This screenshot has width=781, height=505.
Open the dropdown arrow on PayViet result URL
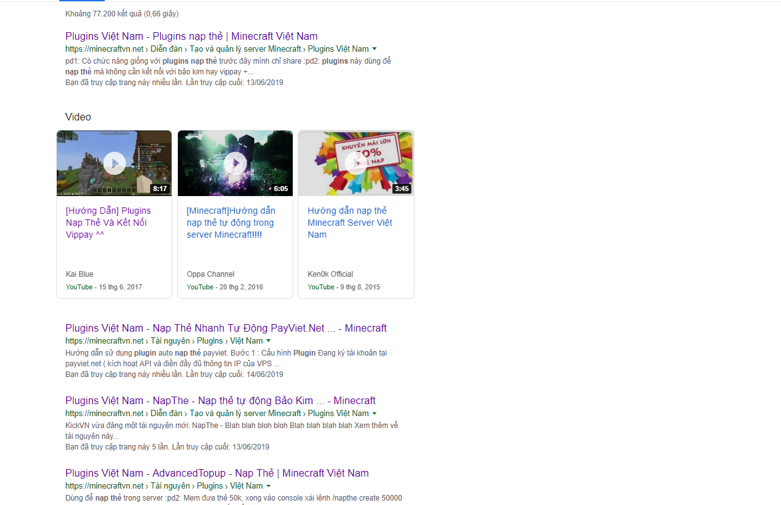(269, 341)
